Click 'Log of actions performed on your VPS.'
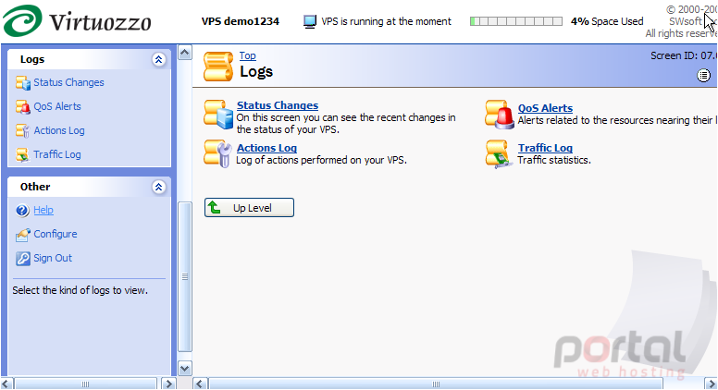The image size is (718, 390). pos(321,161)
